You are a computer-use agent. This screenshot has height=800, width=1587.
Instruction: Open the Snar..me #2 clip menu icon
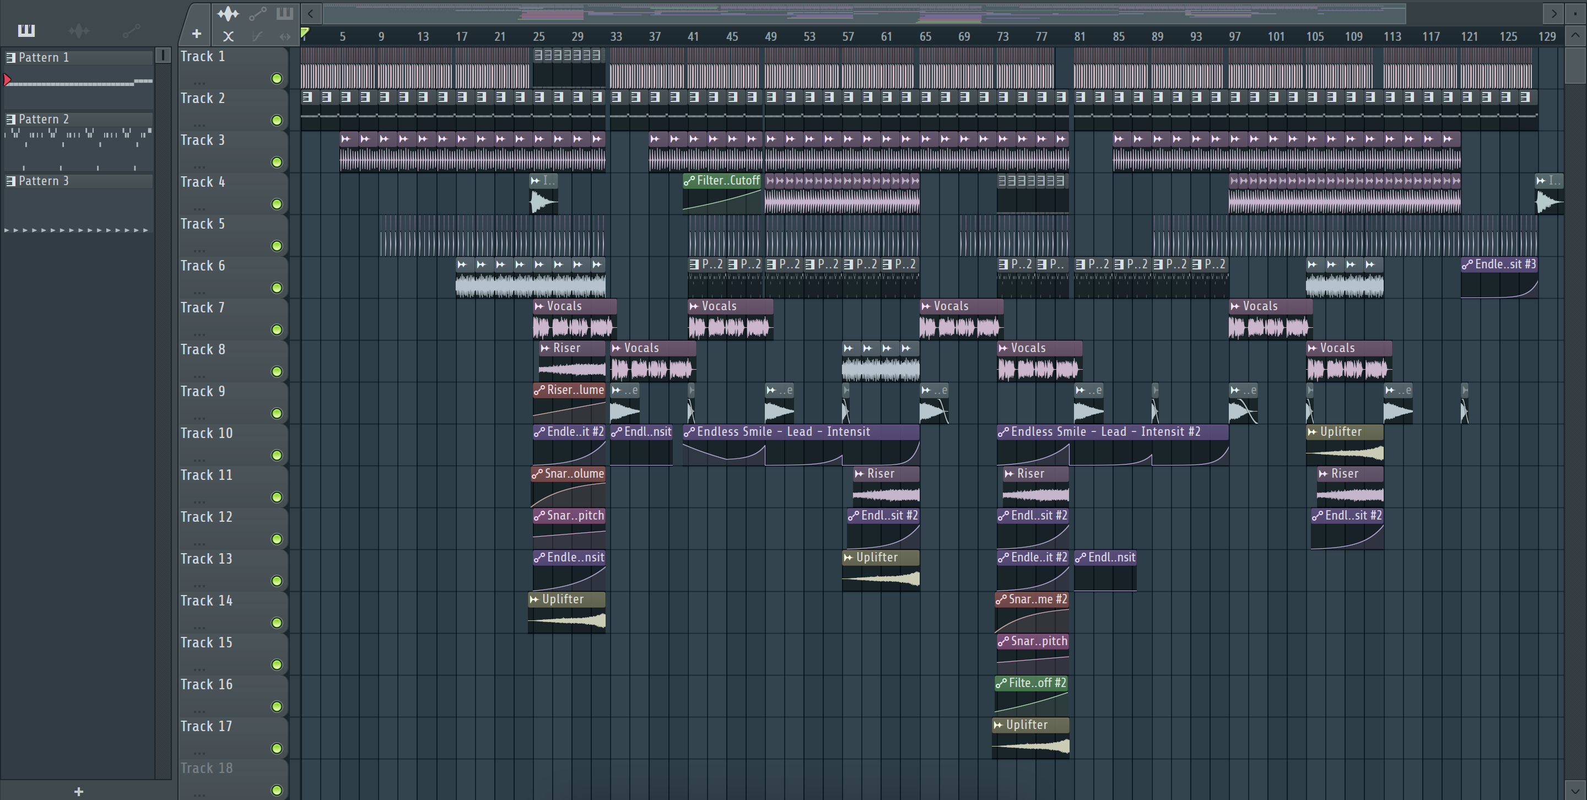[1002, 600]
